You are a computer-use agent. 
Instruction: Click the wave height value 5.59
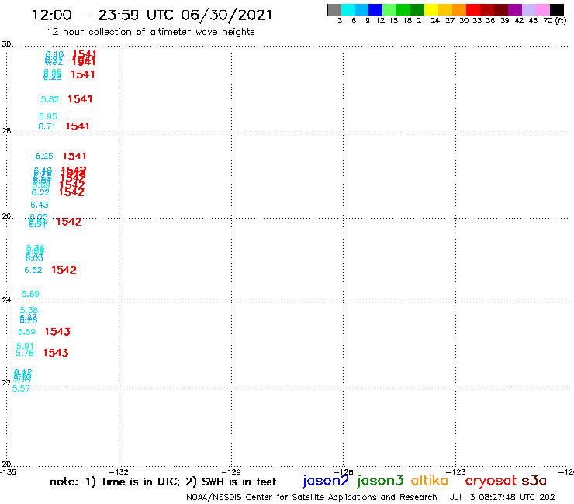26,332
